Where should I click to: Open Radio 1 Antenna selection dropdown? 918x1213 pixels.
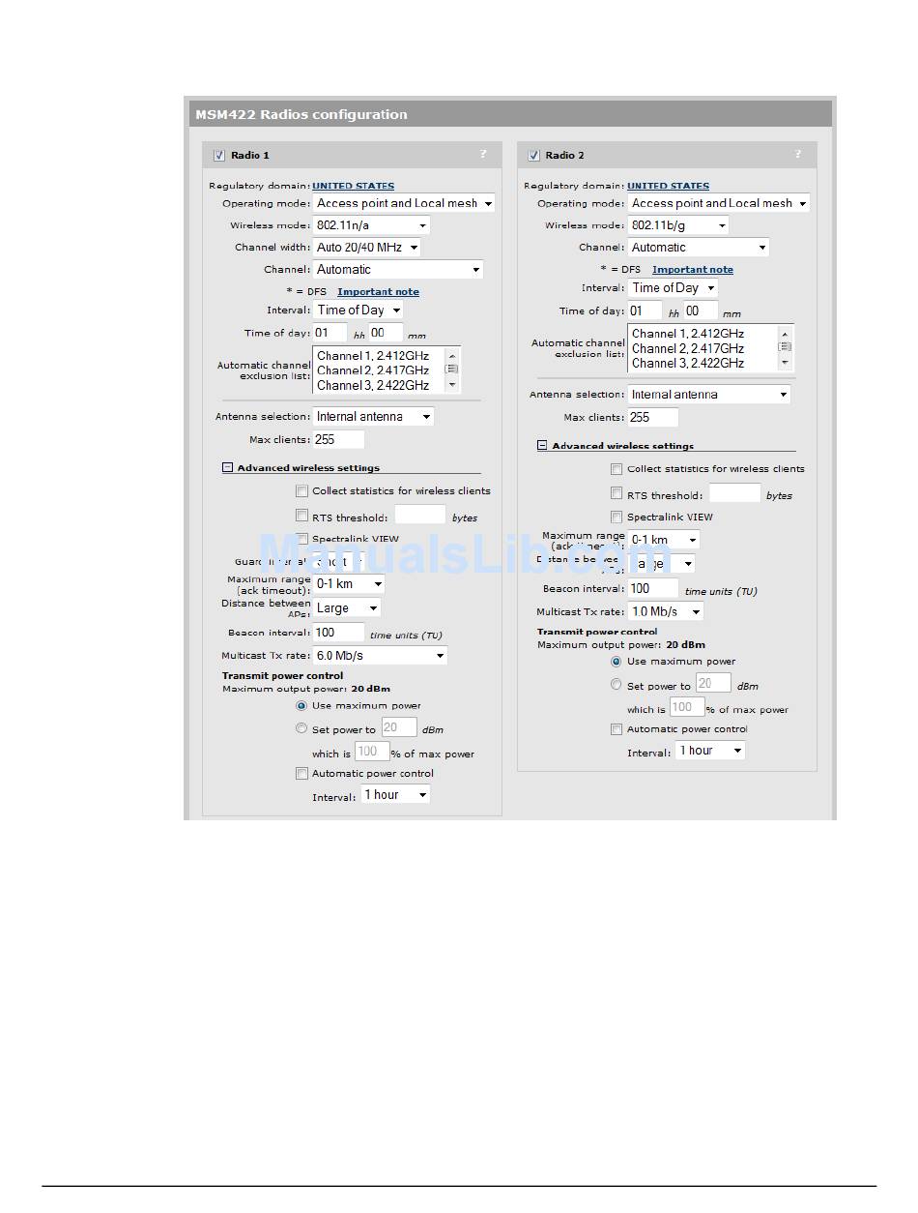pos(373,416)
